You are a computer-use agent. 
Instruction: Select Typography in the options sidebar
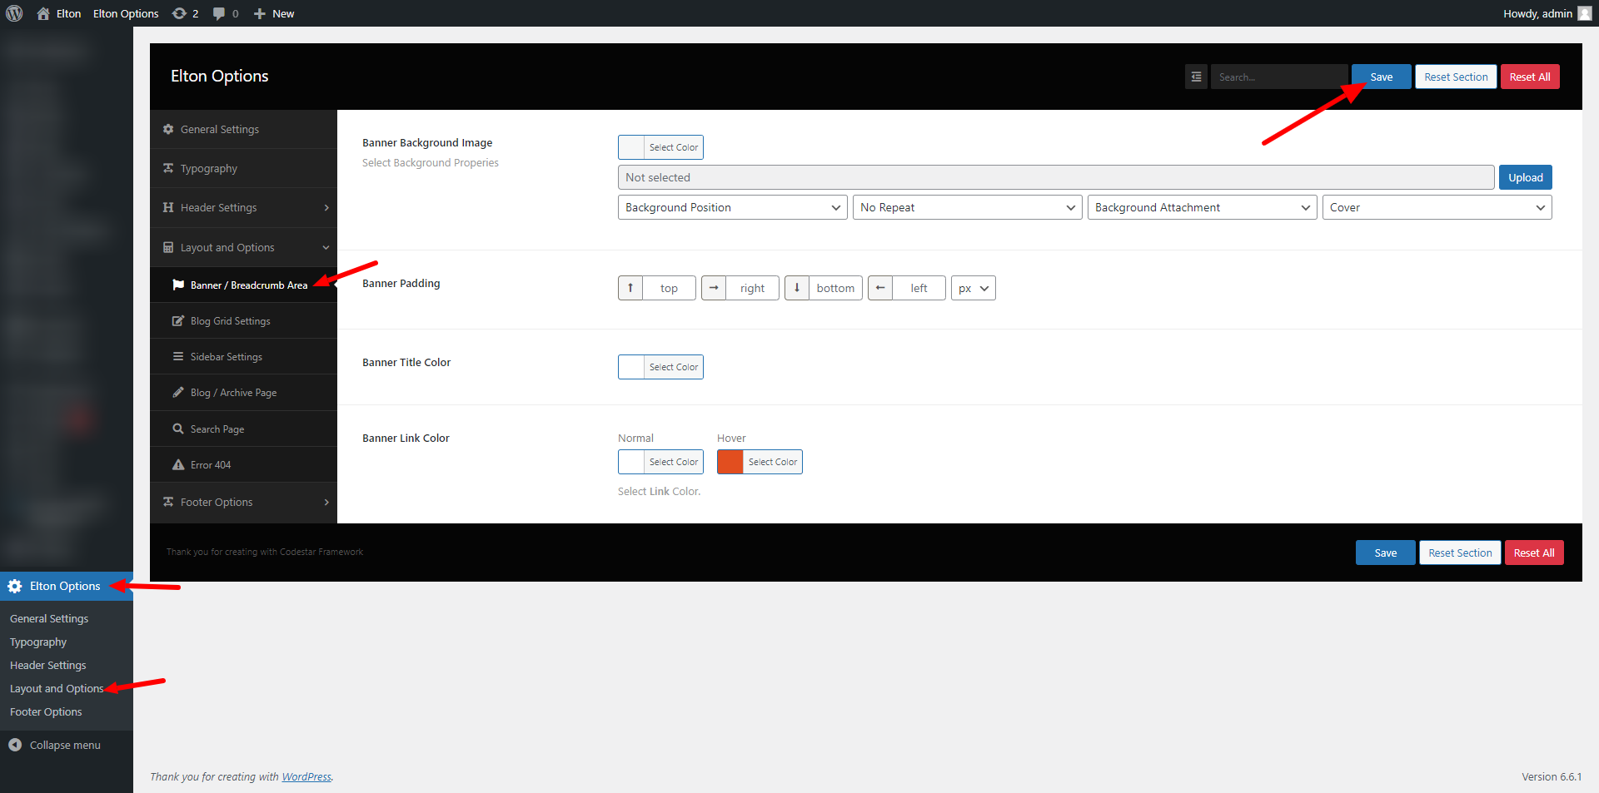tap(209, 168)
